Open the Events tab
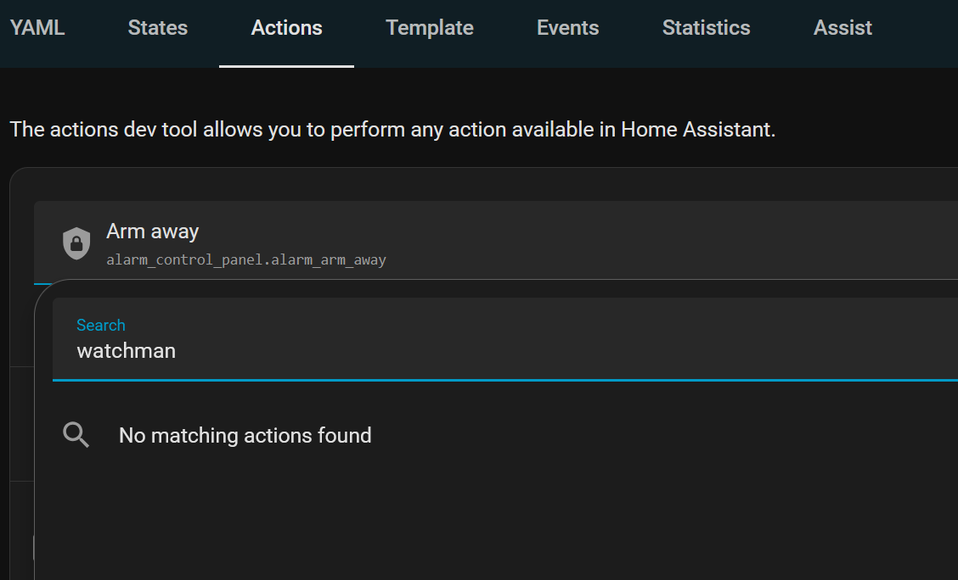The width and height of the screenshot is (958, 580). point(567,28)
